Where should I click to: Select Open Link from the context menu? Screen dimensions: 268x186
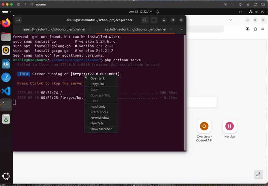[x=97, y=78]
